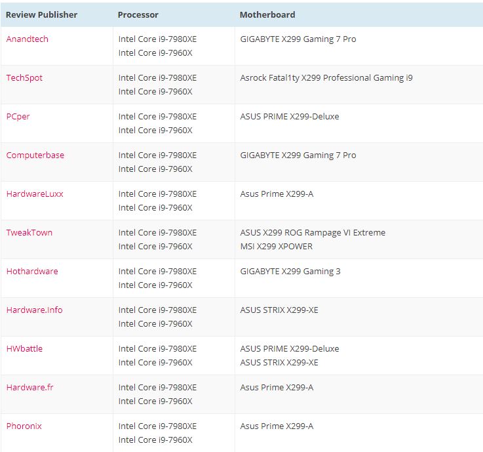Click the GIGABYTE X299 Gaming 3 cell
The width and height of the screenshot is (483, 452).
(x=290, y=272)
